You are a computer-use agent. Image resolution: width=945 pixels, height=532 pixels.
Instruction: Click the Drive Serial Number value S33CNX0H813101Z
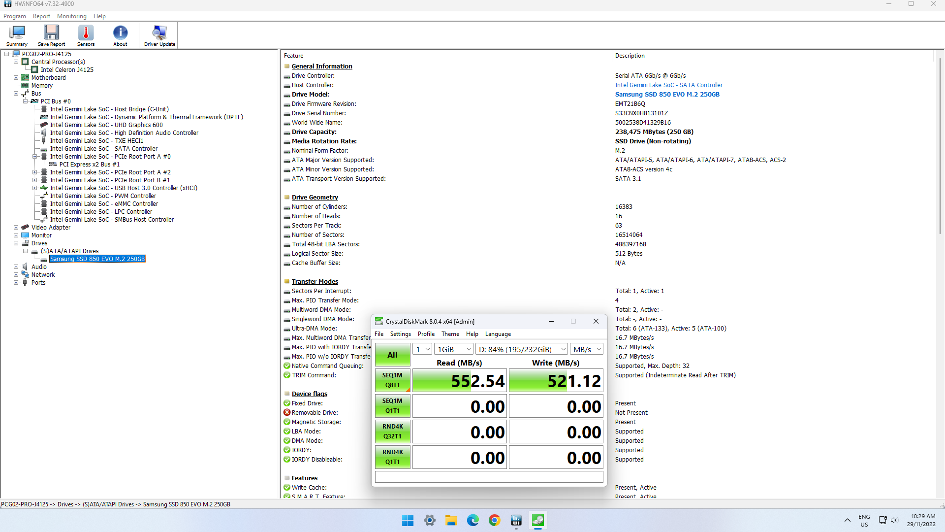pos(641,113)
